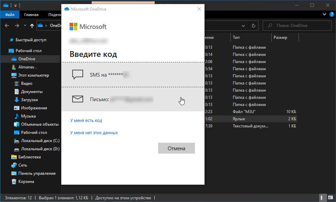Expand the address bar history dropdown
This screenshot has width=336, height=202.
pyautogui.click(x=243, y=26)
